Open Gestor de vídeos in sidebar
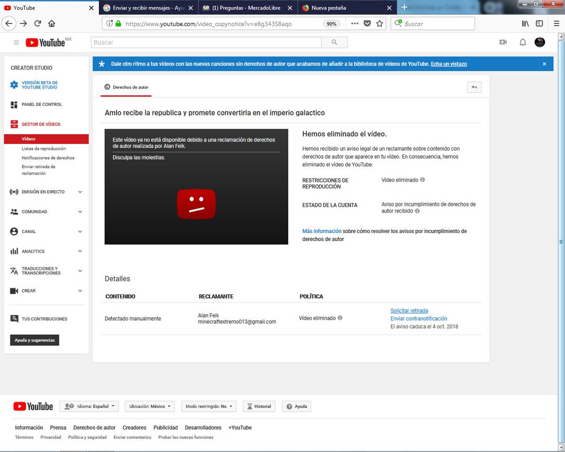565x452 pixels. click(x=41, y=124)
